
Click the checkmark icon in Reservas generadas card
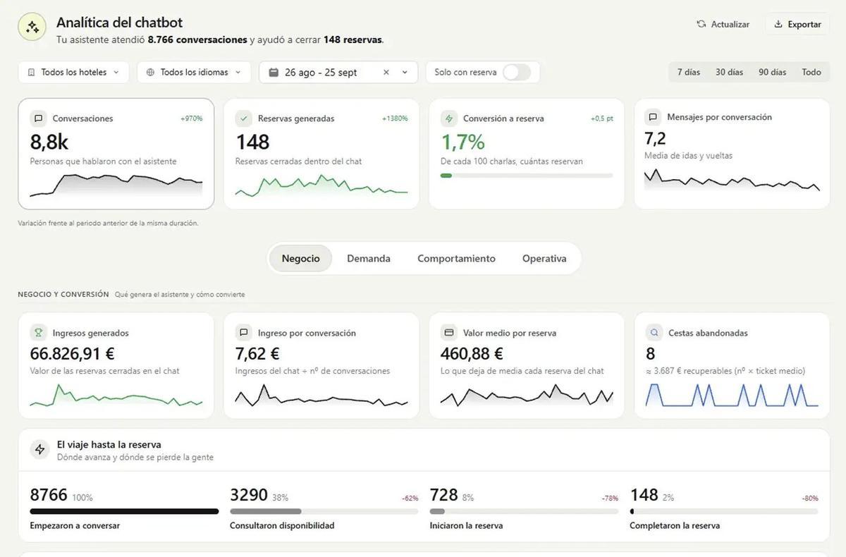point(244,118)
